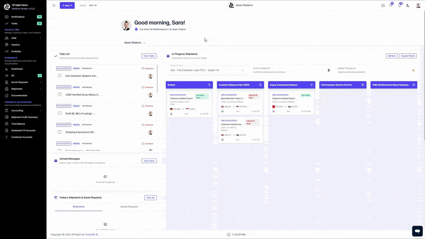
Task: Click the hamburger menu icon
Action: pos(54,5)
